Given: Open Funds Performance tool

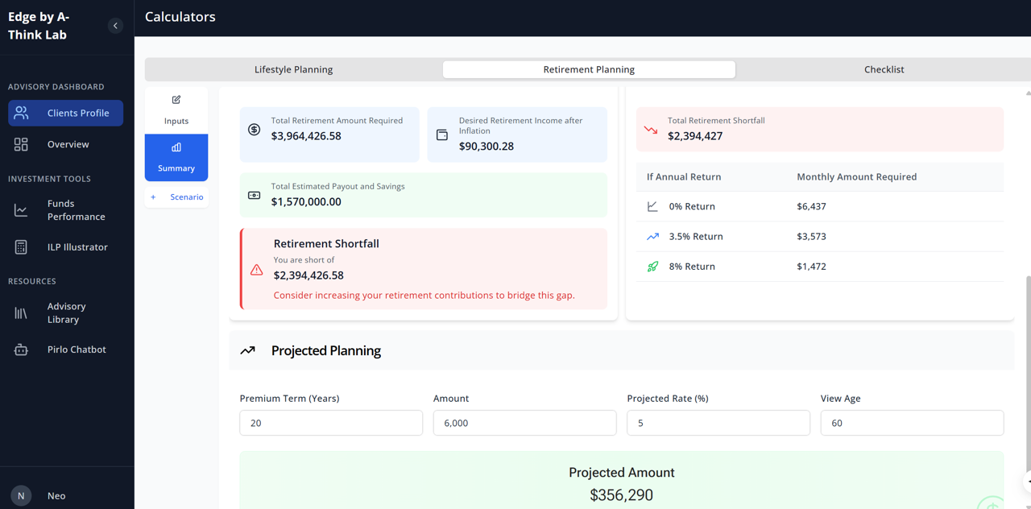Looking at the screenshot, I should (x=66, y=210).
